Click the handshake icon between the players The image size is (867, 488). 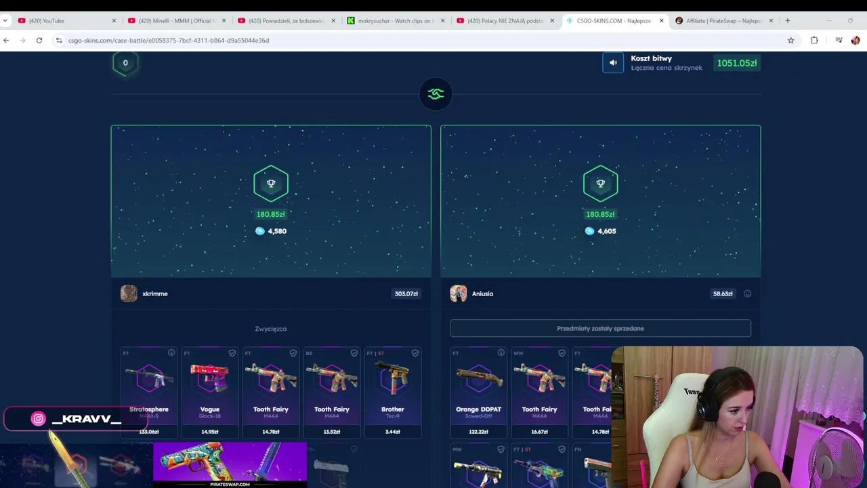[436, 94]
